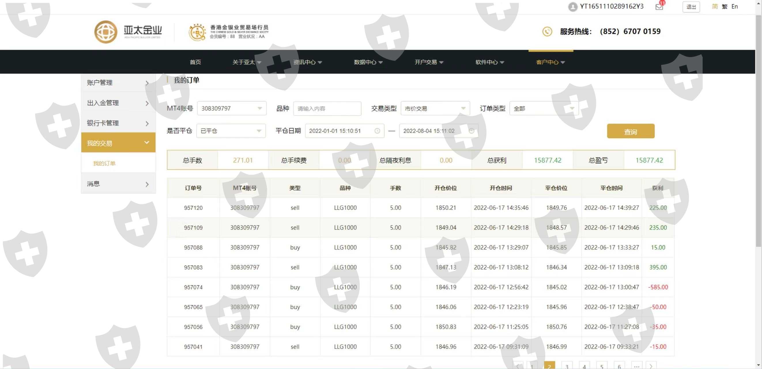The height and width of the screenshot is (369, 762).
Task: Click the 查询 search button
Action: [630, 131]
